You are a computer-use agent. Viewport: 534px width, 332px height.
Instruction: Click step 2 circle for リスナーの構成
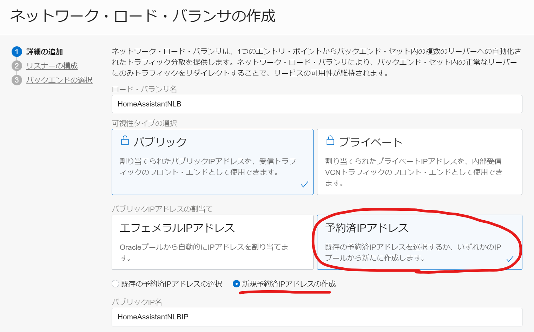point(17,66)
